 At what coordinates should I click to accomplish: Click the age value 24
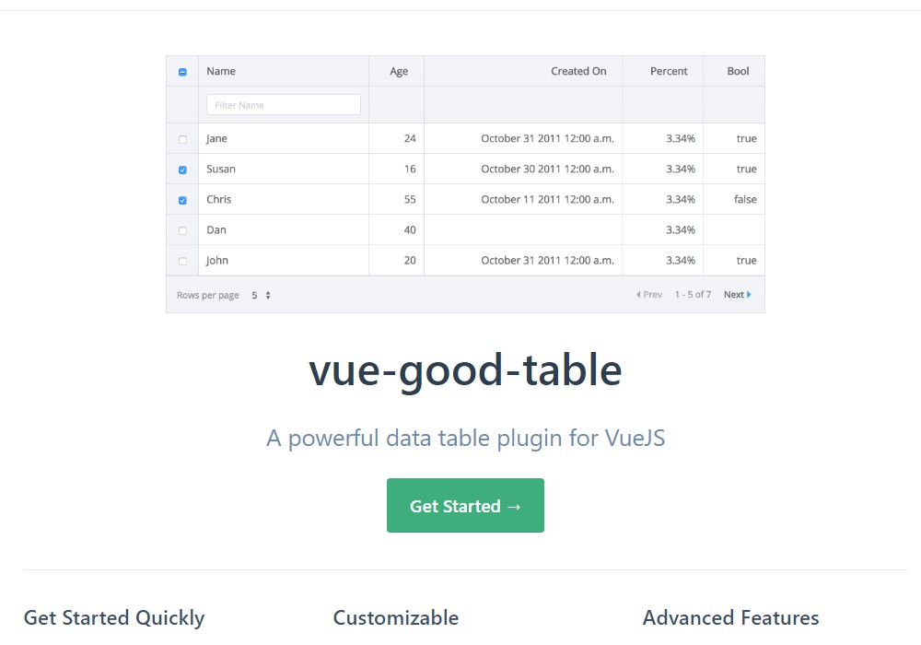(x=410, y=138)
